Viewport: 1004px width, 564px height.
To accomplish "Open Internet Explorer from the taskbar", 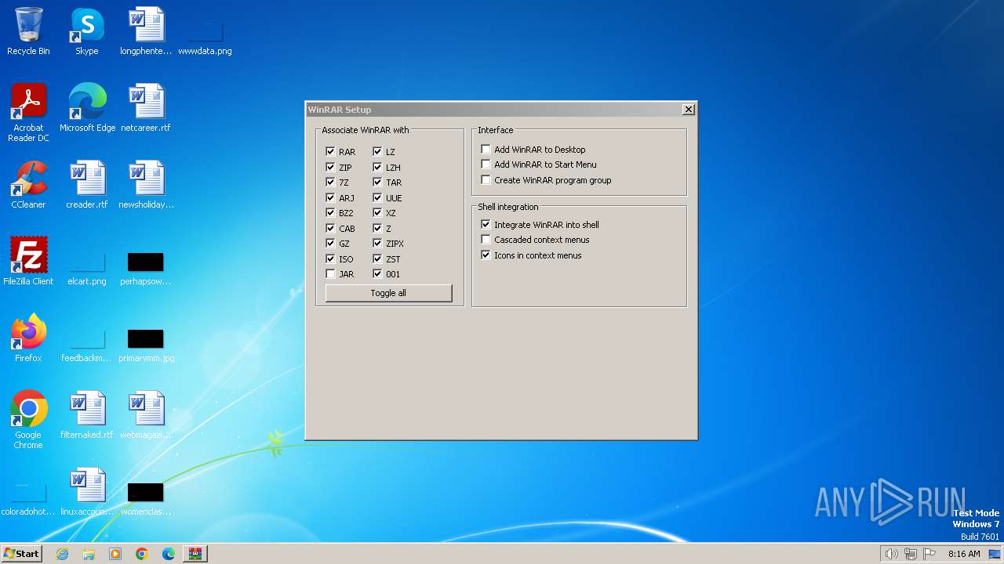I will click(x=62, y=554).
